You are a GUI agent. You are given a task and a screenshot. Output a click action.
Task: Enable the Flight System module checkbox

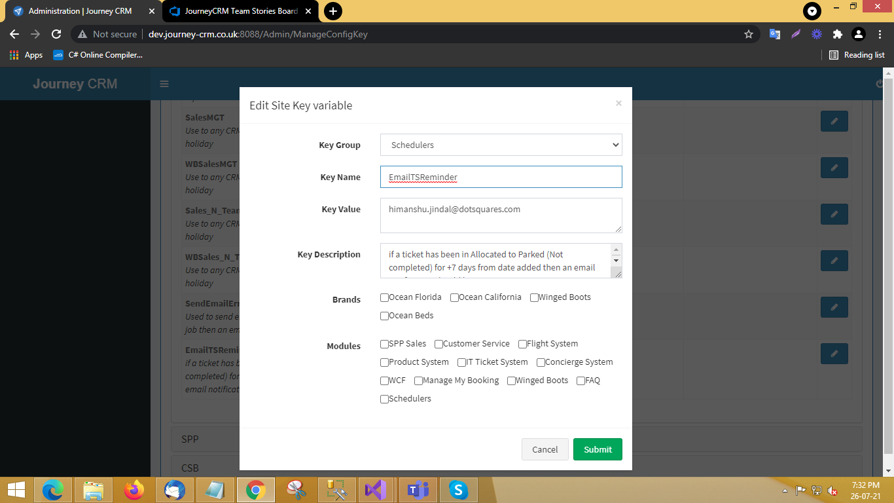pyautogui.click(x=523, y=344)
